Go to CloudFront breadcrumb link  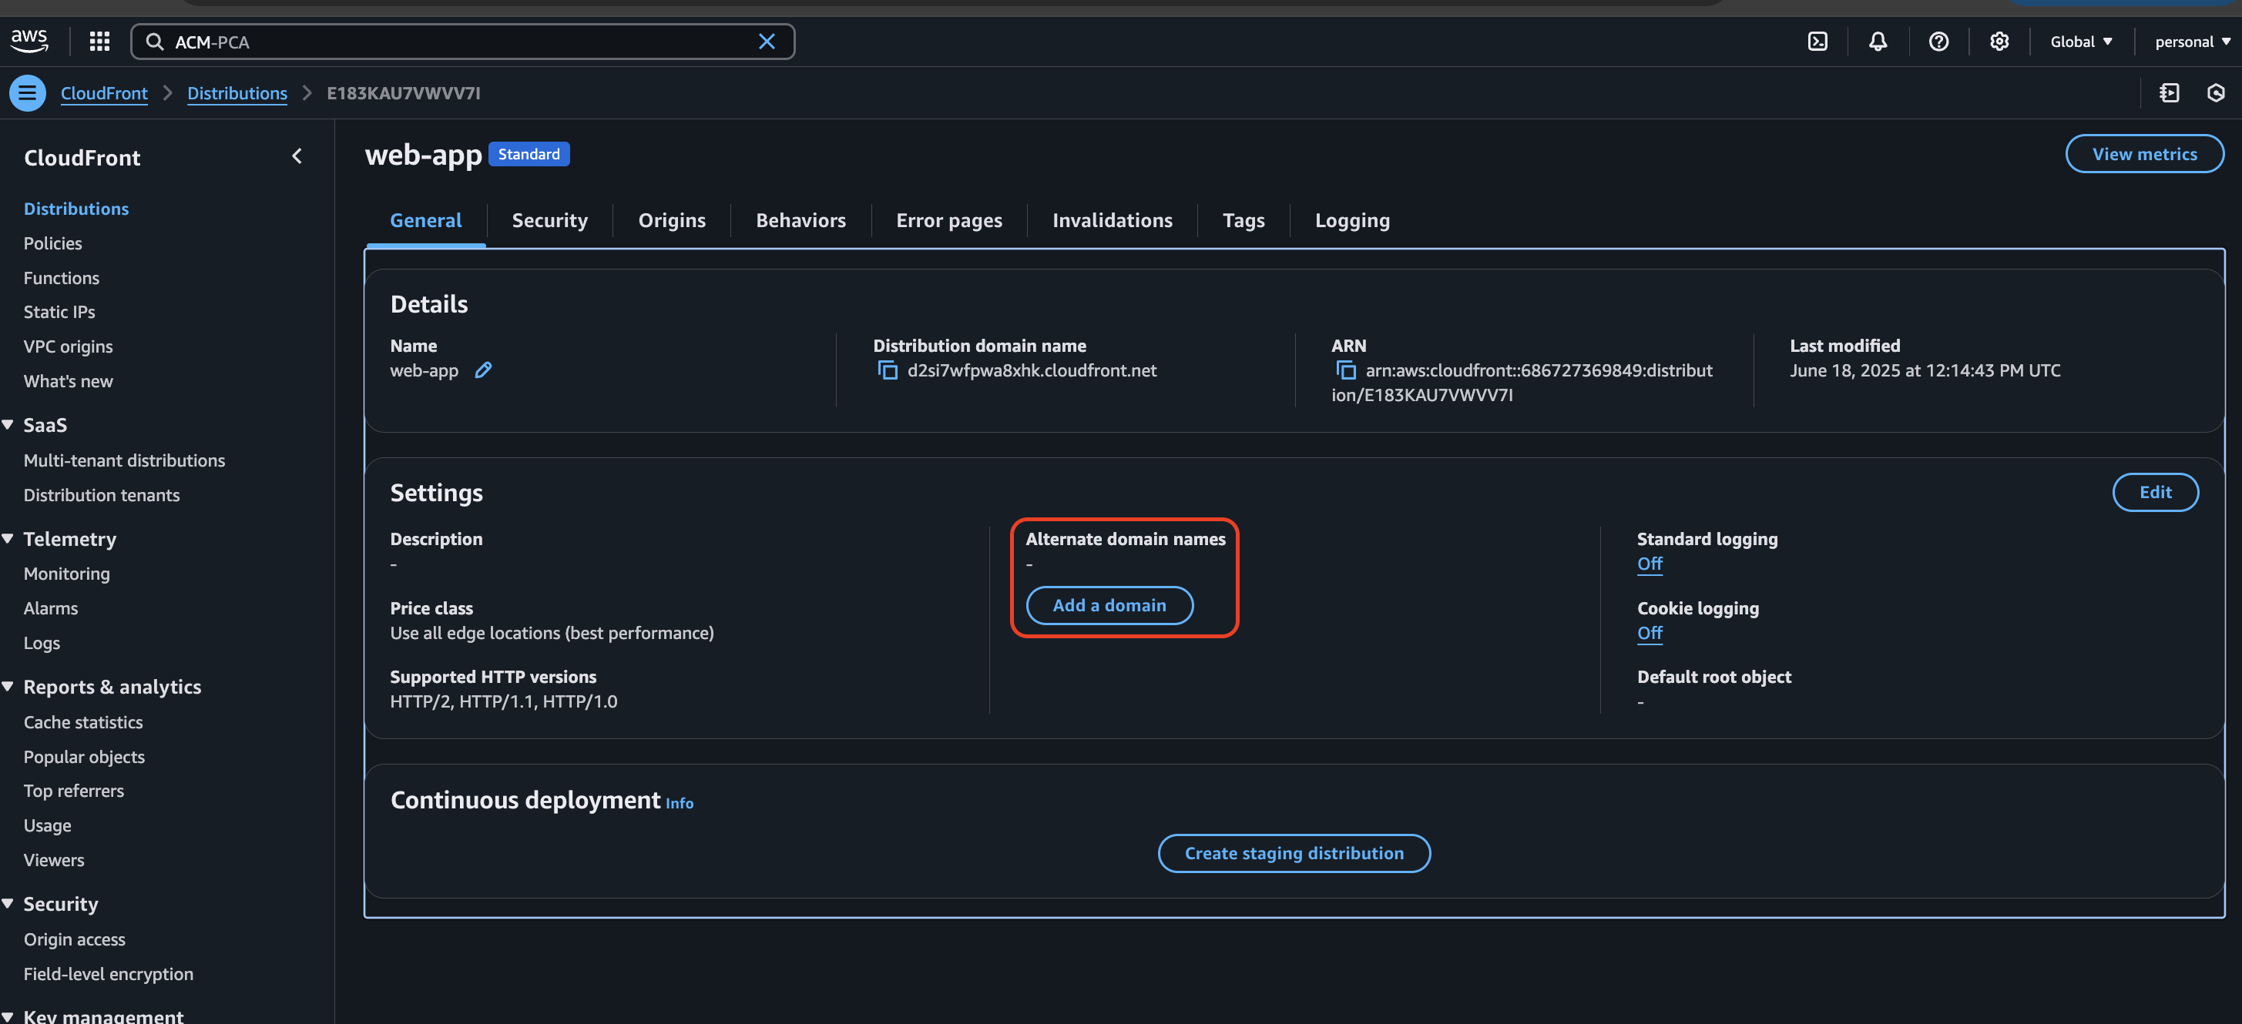pyautogui.click(x=103, y=93)
